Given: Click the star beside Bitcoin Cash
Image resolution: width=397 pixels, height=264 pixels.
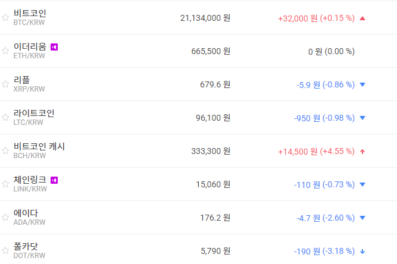Looking at the screenshot, I should pyautogui.click(x=5, y=151).
